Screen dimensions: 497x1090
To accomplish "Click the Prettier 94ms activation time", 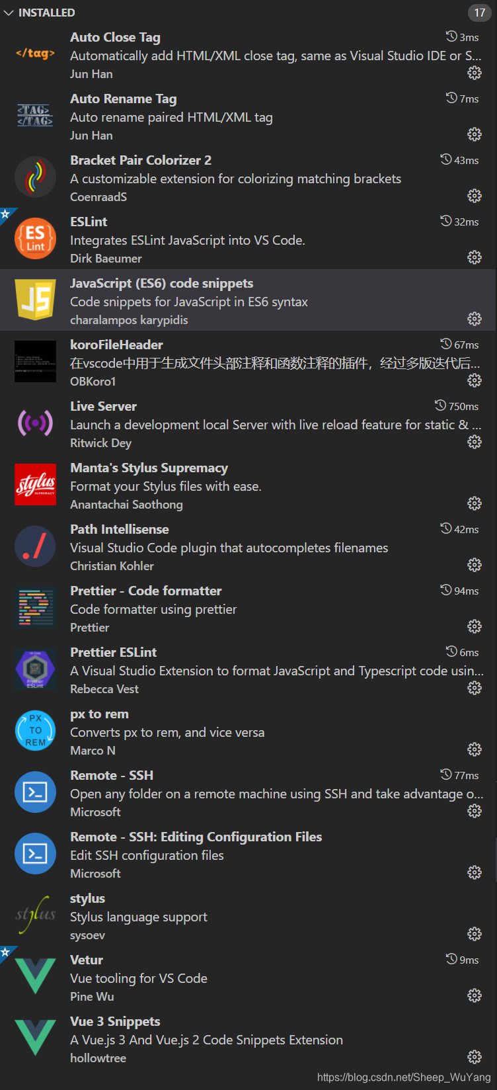I will pyautogui.click(x=459, y=591).
